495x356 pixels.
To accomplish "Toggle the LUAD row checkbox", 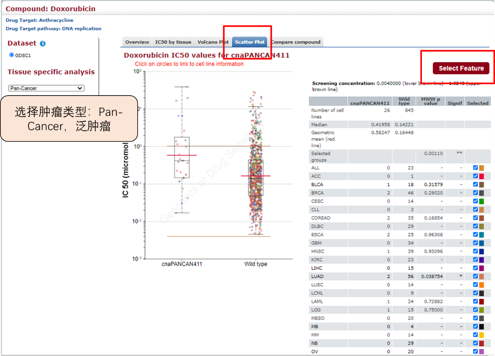I will coord(475,276).
